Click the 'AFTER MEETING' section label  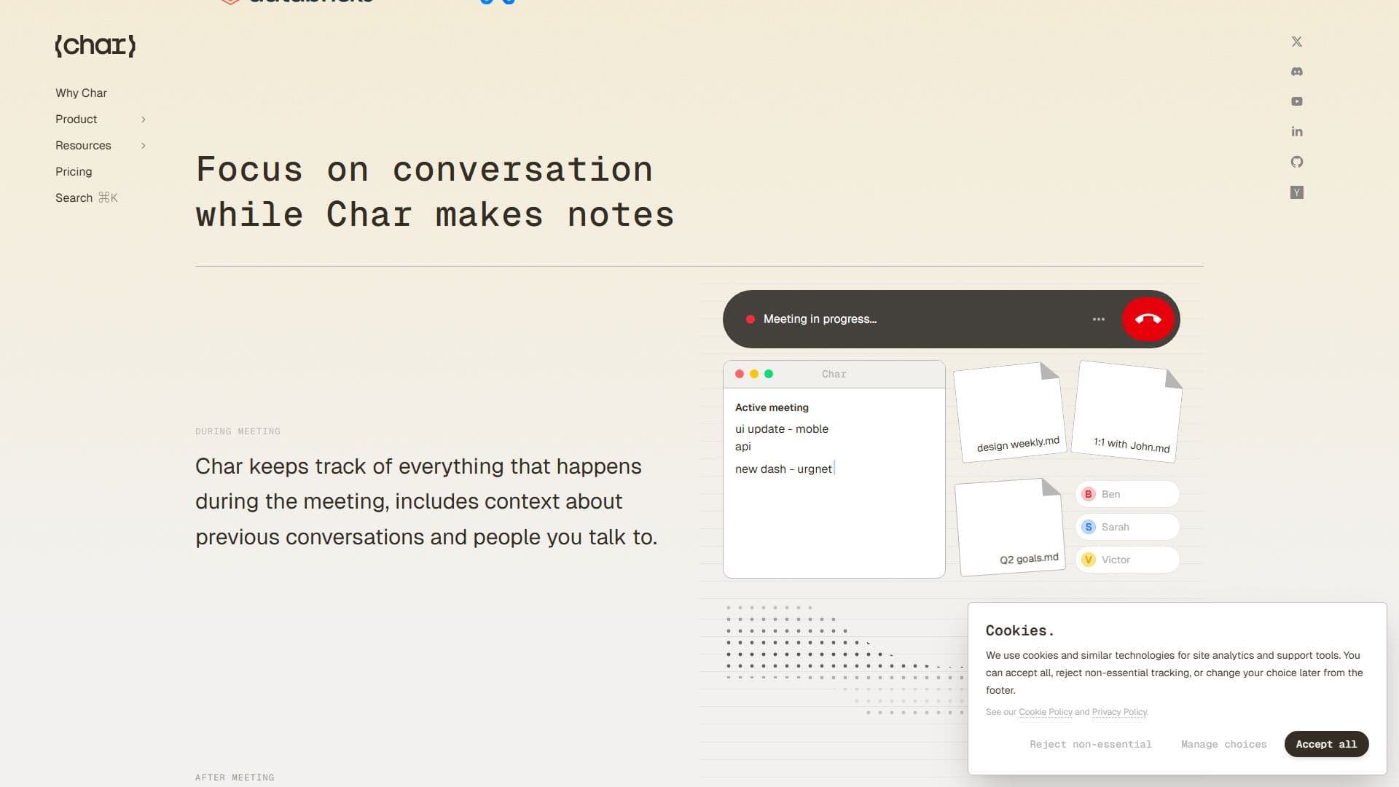(x=235, y=778)
